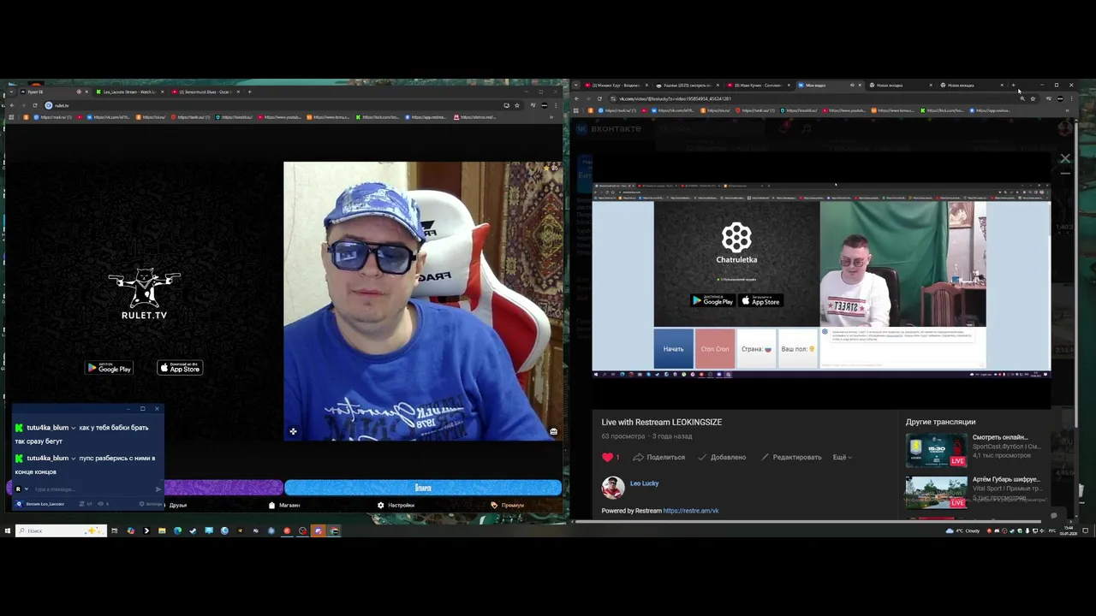Open Google Play badge on Rulet.tv page
The width and height of the screenshot is (1096, 616).
109,368
